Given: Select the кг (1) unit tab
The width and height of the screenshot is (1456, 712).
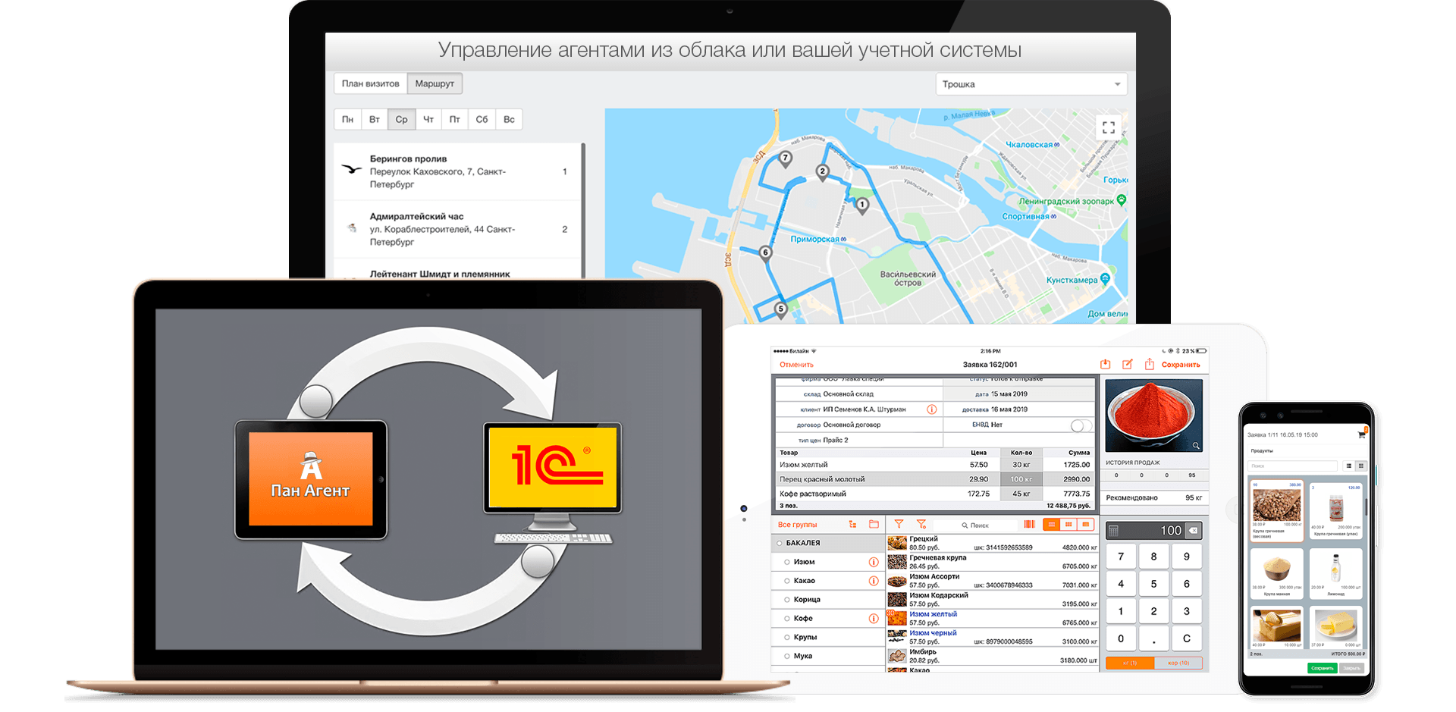Looking at the screenshot, I should tap(1129, 663).
